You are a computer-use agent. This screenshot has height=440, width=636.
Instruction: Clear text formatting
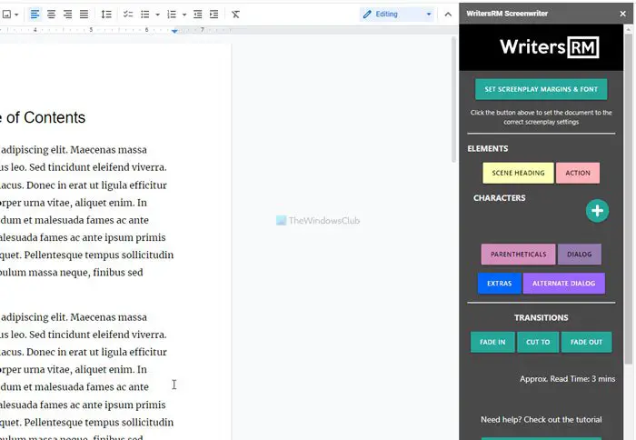pyautogui.click(x=235, y=15)
